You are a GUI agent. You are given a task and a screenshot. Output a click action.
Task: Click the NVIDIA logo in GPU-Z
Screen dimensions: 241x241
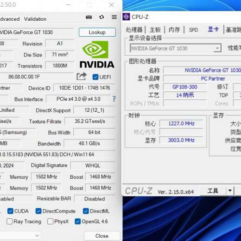coord(97,54)
